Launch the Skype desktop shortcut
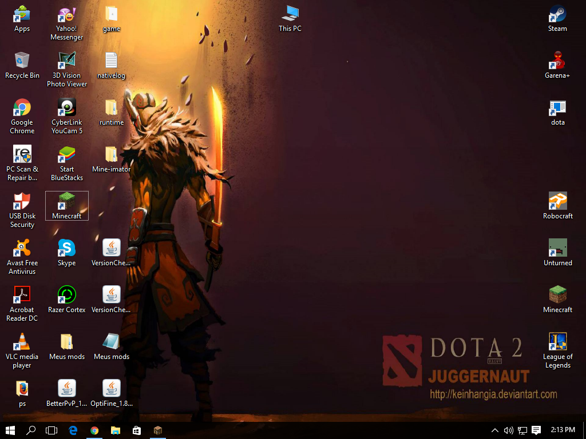The width and height of the screenshot is (586, 439). tap(66, 253)
